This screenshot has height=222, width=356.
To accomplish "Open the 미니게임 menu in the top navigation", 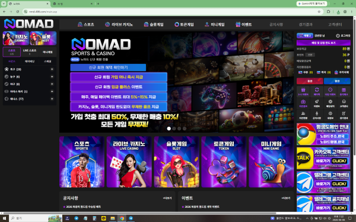I will (x=215, y=24).
